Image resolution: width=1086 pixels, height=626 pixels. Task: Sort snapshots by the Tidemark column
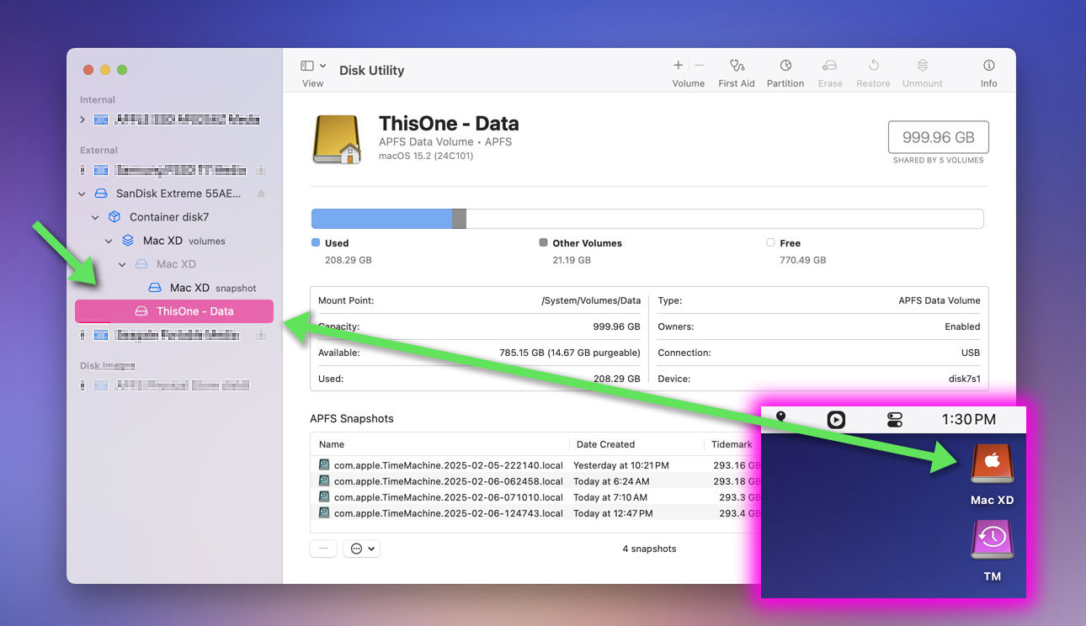pyautogui.click(x=732, y=444)
